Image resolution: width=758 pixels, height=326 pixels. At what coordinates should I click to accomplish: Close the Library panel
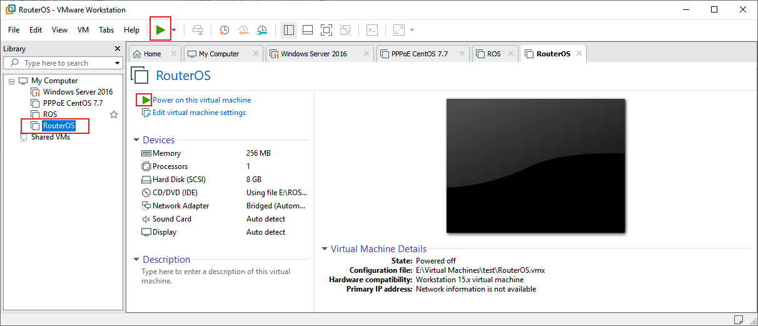[118, 49]
